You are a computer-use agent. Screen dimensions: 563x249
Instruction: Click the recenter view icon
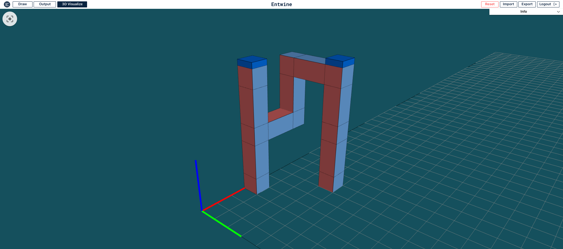tap(10, 19)
